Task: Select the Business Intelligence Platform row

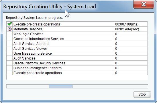Action: [x=77, y=68]
